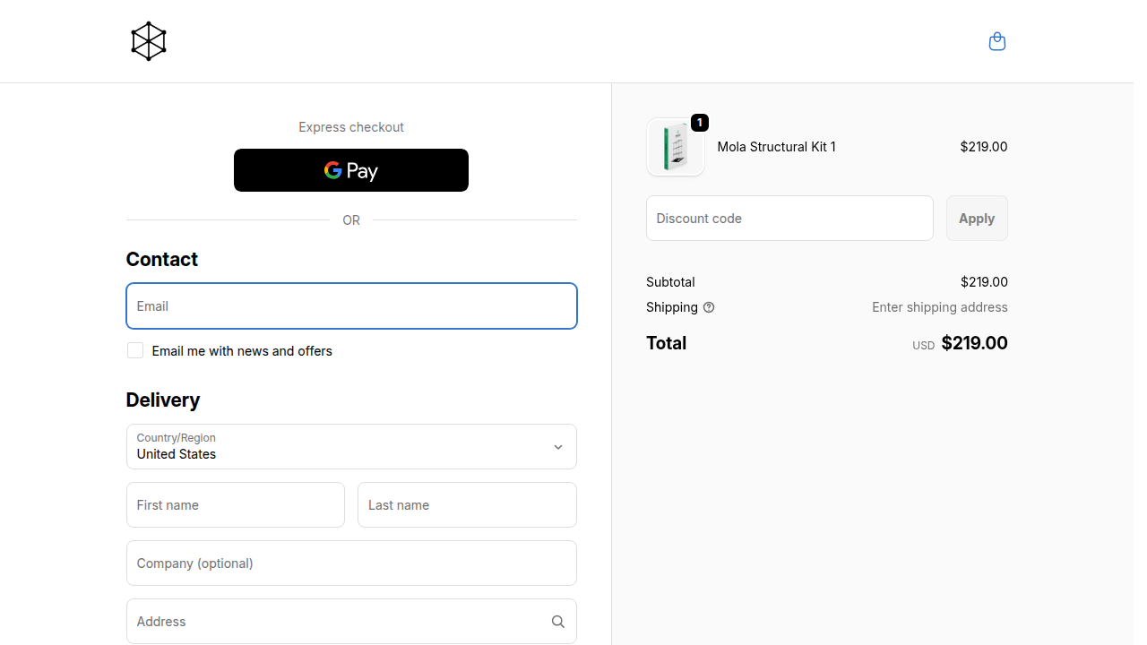This screenshot has height=645, width=1147.
Task: Click the First name field
Action: [236, 505]
